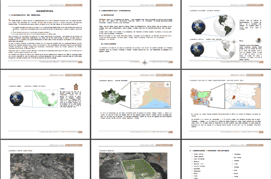Image resolution: width=271 pixels, height=179 pixels.
Task: Select the compass rose on the Istmo map
Action: click(167, 85)
